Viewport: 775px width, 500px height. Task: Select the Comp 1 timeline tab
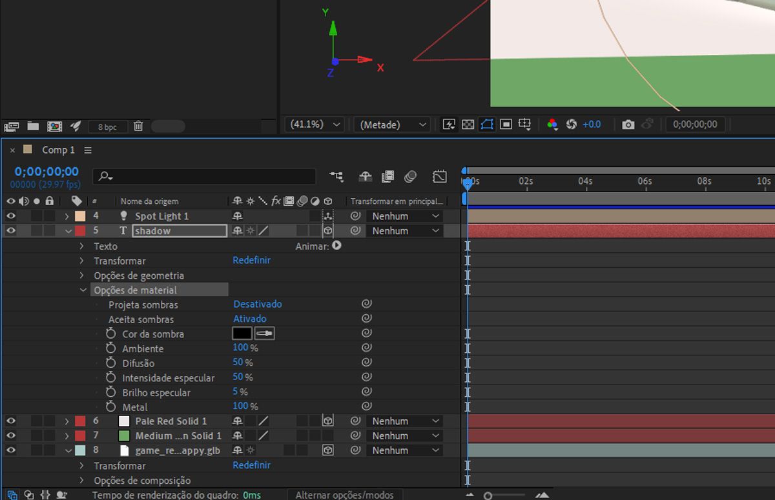point(58,150)
